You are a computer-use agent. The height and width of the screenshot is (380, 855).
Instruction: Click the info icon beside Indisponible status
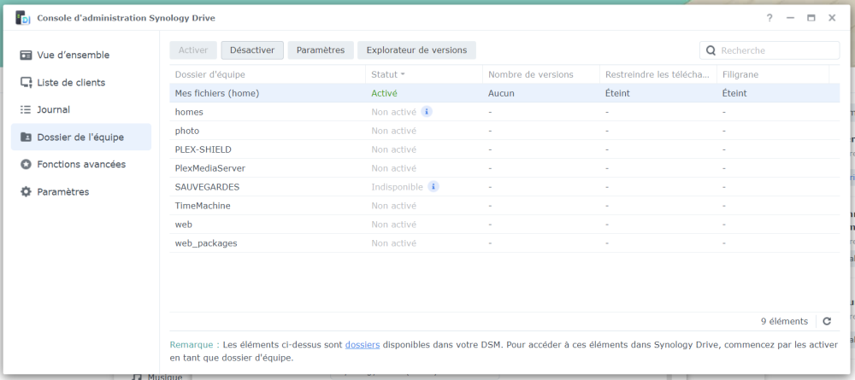point(433,187)
